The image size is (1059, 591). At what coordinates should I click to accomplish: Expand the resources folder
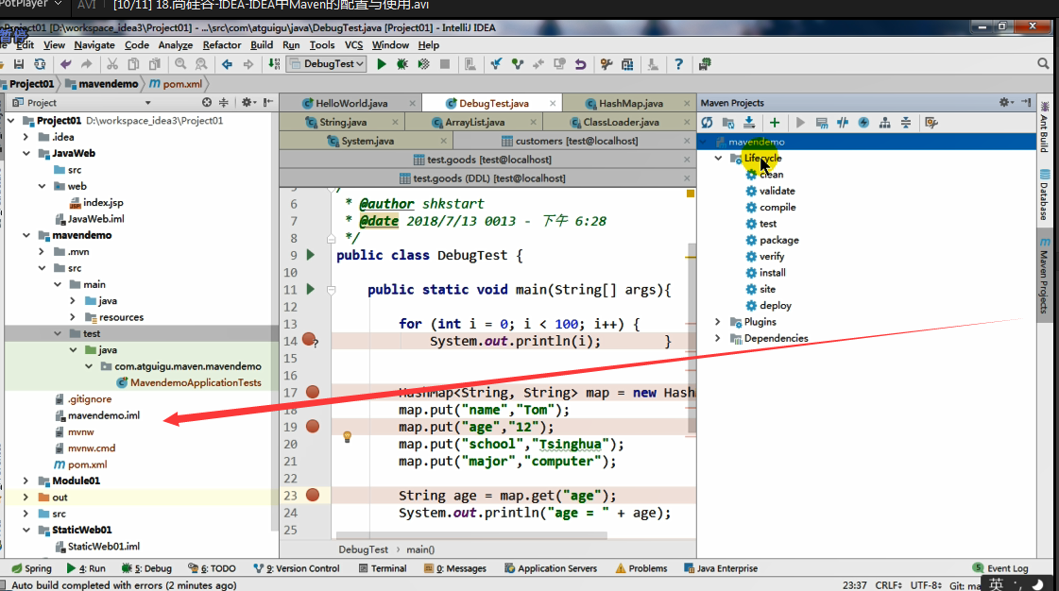(73, 317)
